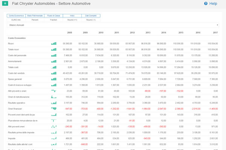This screenshot has height=150, width=226.
Task: Open the Oneri finanziari sparkline chart
Action: tap(54, 109)
